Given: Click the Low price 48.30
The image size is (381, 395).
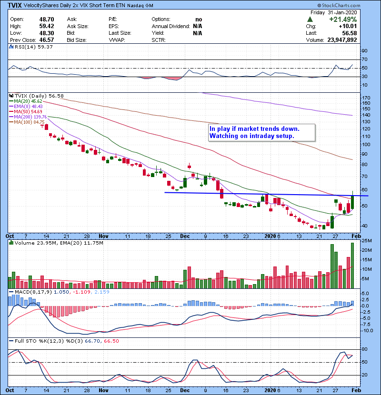Looking at the screenshot, I should [x=47, y=33].
